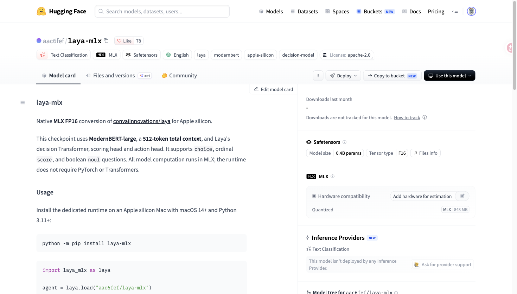Open Docs from the top navigation
The height and width of the screenshot is (294, 517).
[x=411, y=11]
